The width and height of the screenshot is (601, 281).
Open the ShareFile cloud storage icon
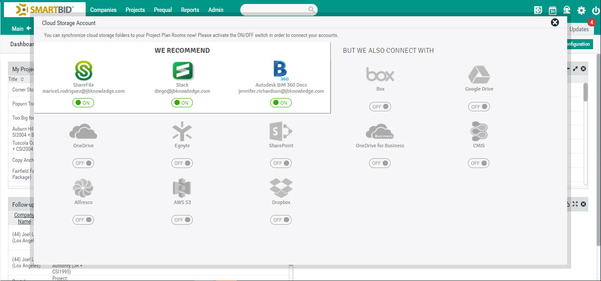[83, 71]
